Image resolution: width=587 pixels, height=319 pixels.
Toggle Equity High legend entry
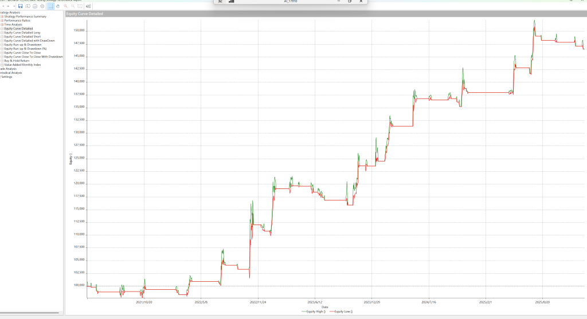coord(313,311)
